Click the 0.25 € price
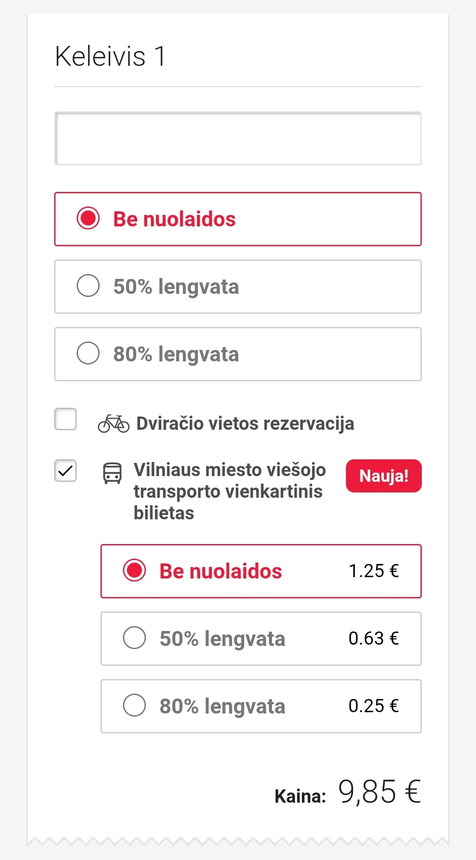Image resolution: width=476 pixels, height=860 pixels. [373, 706]
